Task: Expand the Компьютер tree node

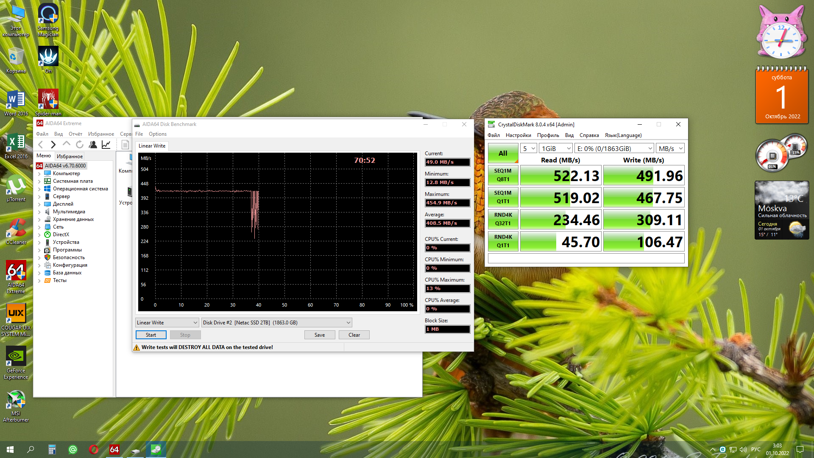Action: (x=39, y=174)
